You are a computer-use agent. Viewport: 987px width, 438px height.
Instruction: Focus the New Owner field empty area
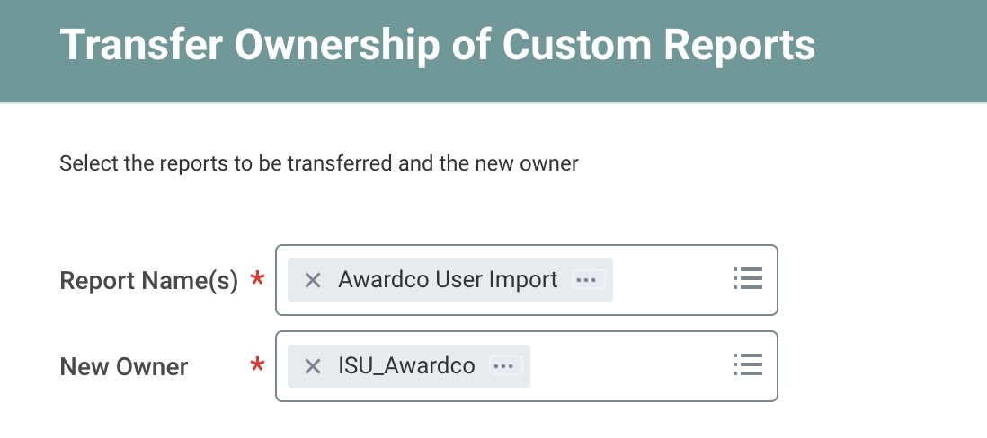629,366
